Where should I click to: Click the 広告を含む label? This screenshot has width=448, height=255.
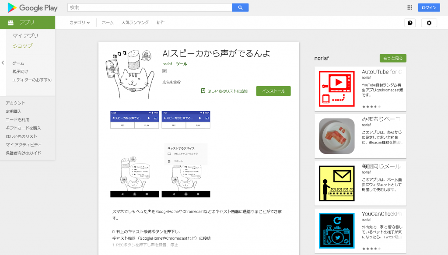point(171,82)
